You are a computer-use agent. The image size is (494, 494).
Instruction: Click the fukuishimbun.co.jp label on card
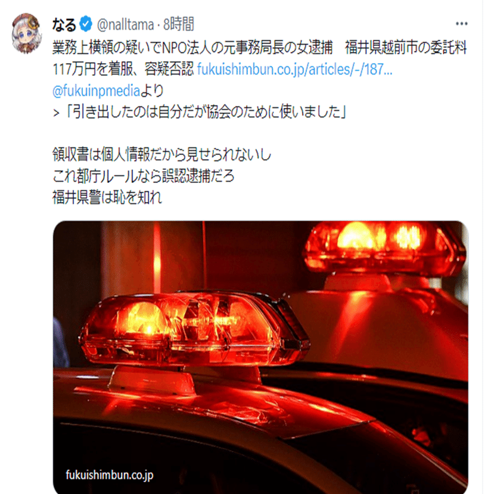click(x=109, y=475)
